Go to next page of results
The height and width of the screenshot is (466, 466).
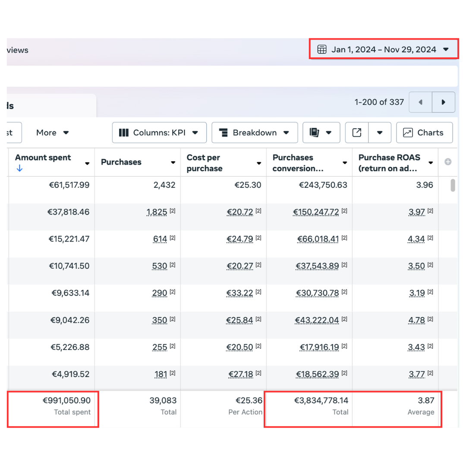[443, 102]
